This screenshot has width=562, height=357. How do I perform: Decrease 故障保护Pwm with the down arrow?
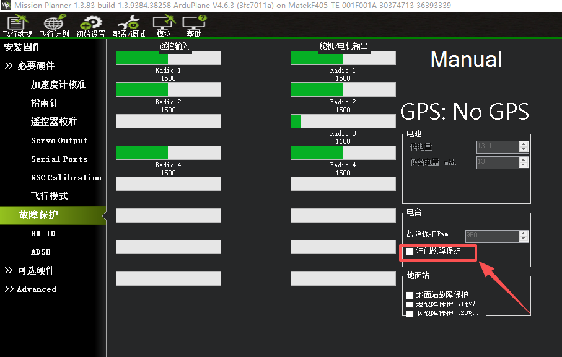524,239
